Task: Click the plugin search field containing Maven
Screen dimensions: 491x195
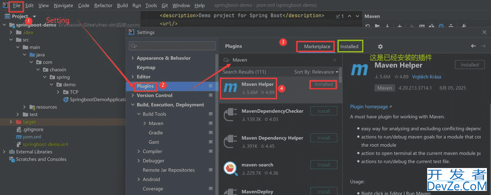Action: (280, 60)
